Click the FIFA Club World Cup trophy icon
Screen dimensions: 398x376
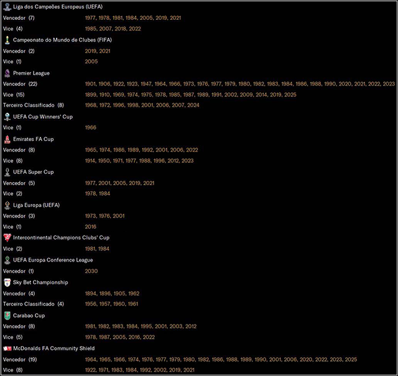click(x=7, y=40)
